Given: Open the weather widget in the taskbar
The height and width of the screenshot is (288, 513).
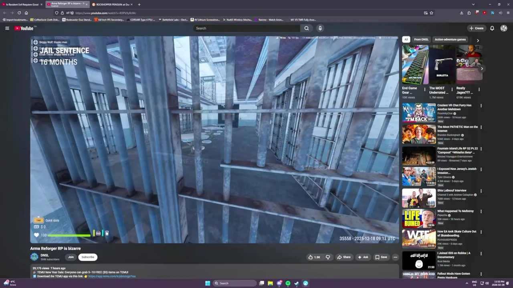Looking at the screenshot, I should coord(9,283).
